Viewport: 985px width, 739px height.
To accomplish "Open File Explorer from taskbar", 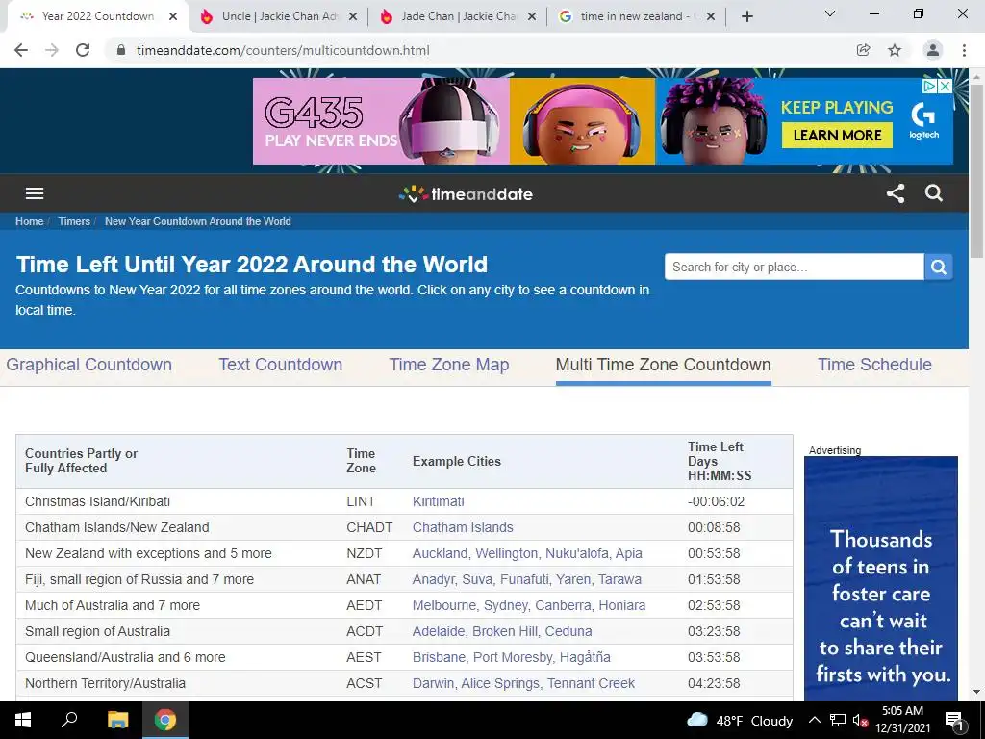I will pos(117,720).
